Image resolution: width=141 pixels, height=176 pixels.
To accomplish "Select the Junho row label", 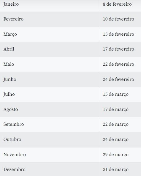I will pyautogui.click(x=10, y=79).
